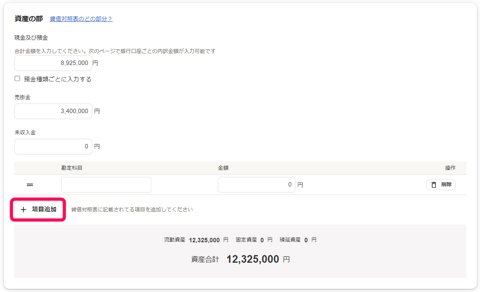Click the 現金及び預金 field label
This screenshot has width=480, height=292.
(x=31, y=38)
